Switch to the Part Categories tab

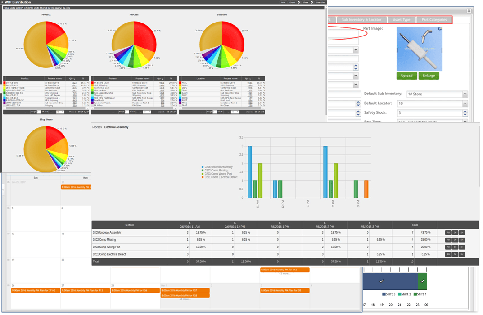(x=431, y=20)
